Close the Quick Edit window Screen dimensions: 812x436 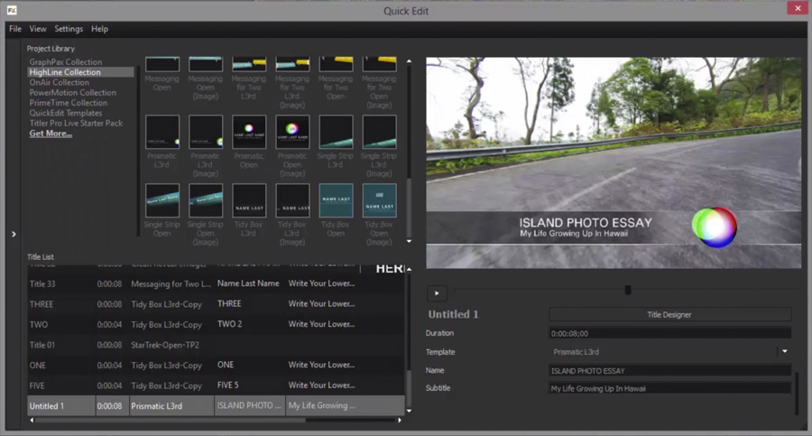click(798, 8)
